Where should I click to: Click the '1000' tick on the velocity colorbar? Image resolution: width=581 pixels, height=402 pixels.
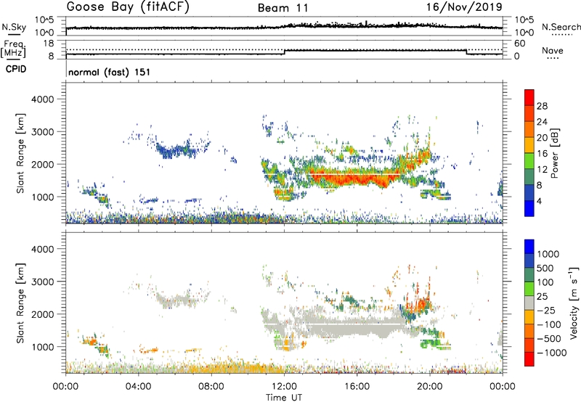(548, 254)
